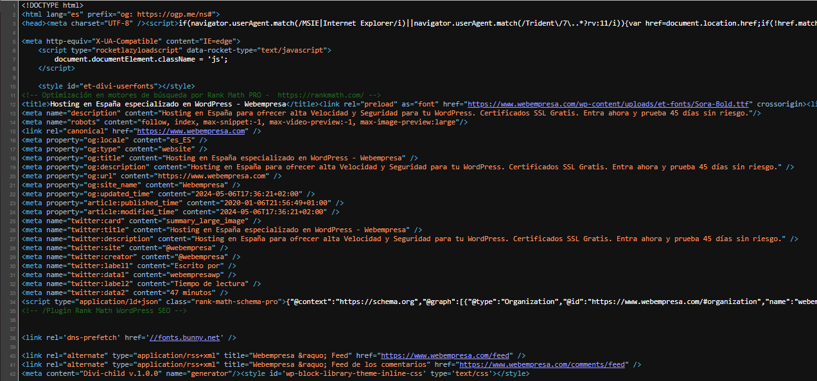Click the html lang="es" opening tag

pos(121,14)
